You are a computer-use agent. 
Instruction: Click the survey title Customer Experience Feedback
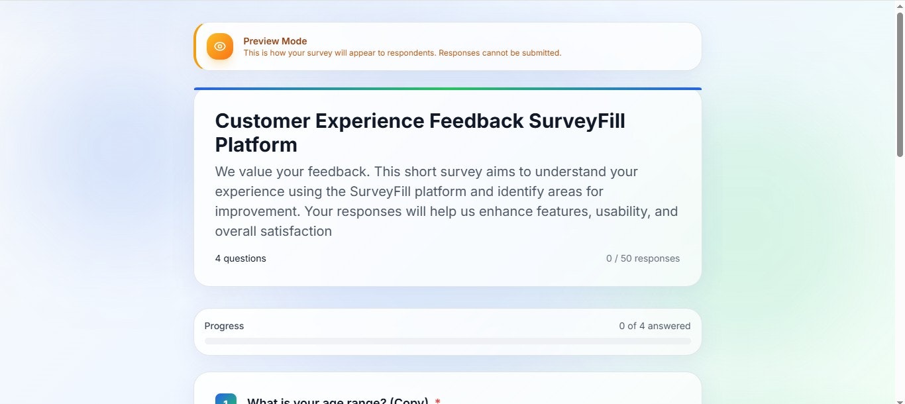coord(420,132)
